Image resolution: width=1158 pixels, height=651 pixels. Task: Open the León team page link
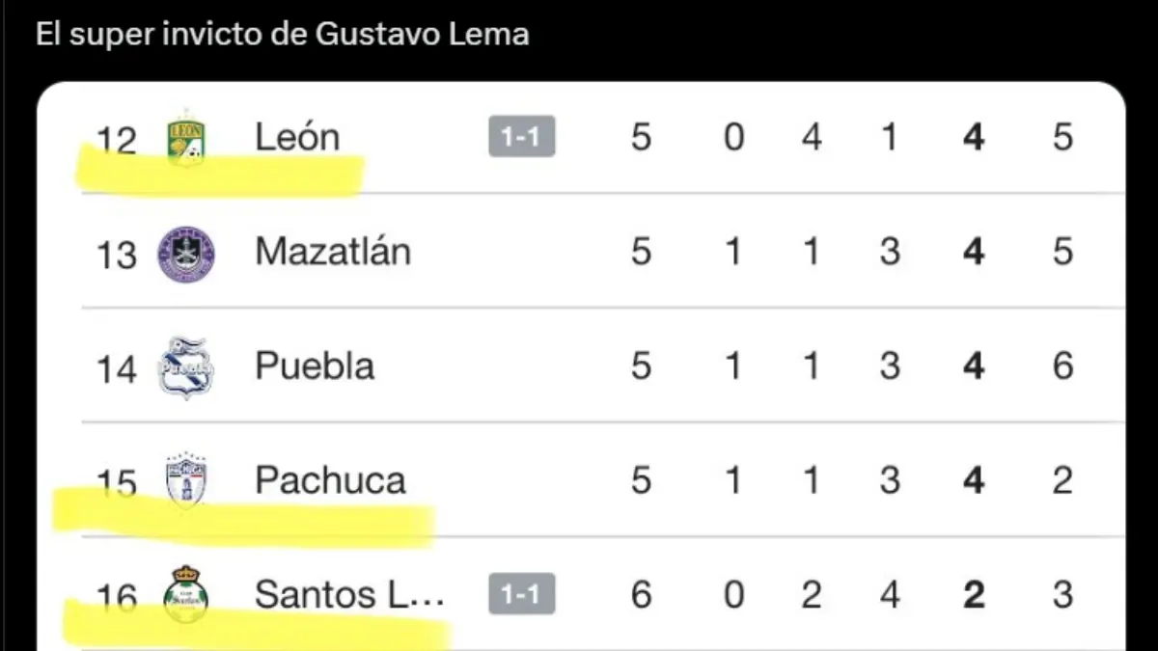[296, 136]
